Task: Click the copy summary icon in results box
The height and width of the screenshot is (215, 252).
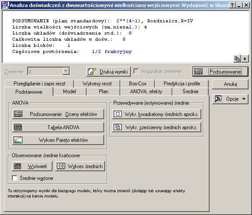Action: tap(237, 59)
